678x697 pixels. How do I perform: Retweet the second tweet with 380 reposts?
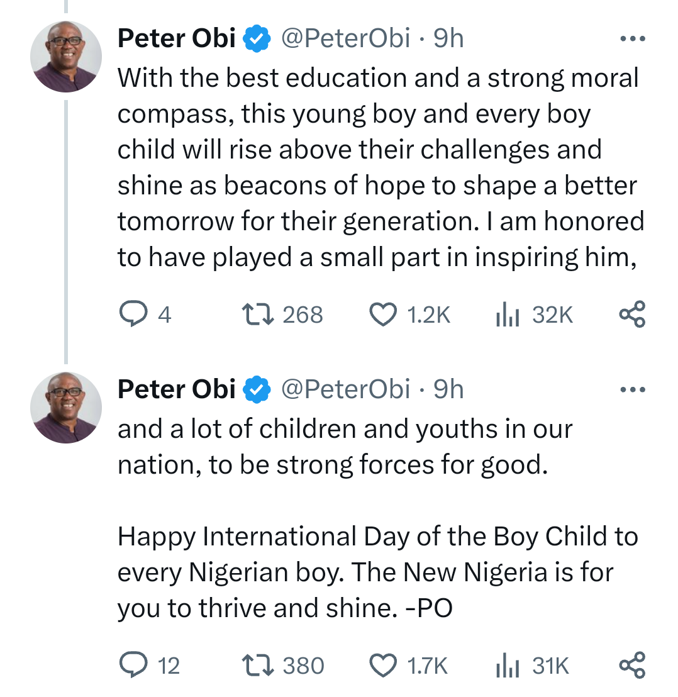(257, 665)
